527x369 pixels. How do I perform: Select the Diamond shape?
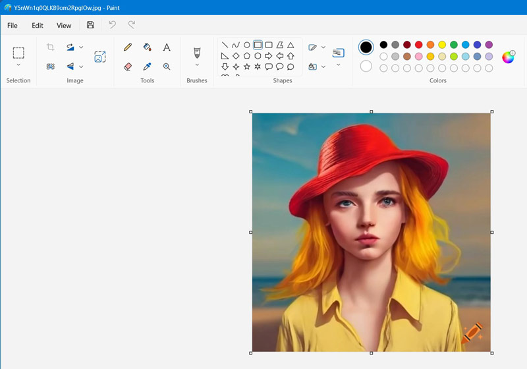click(236, 56)
